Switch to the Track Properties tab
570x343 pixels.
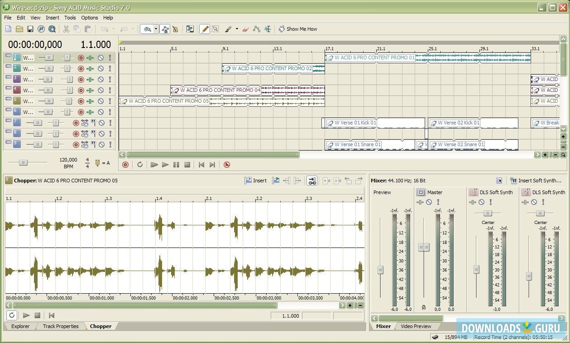point(61,326)
